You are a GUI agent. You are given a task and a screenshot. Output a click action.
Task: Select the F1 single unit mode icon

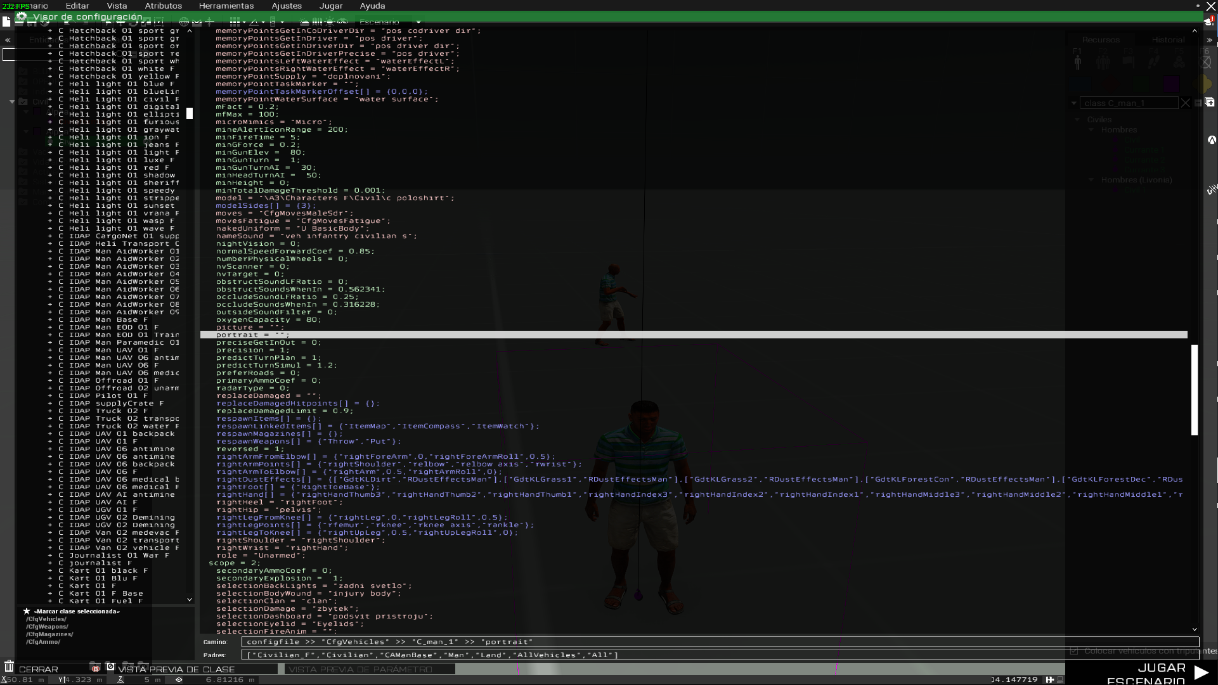[1078, 61]
